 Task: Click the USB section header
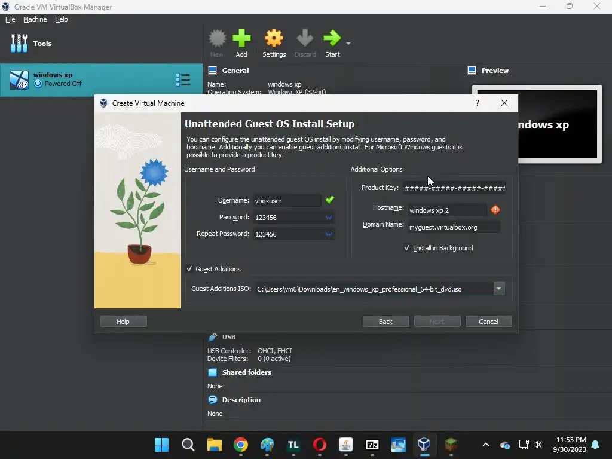229,337
